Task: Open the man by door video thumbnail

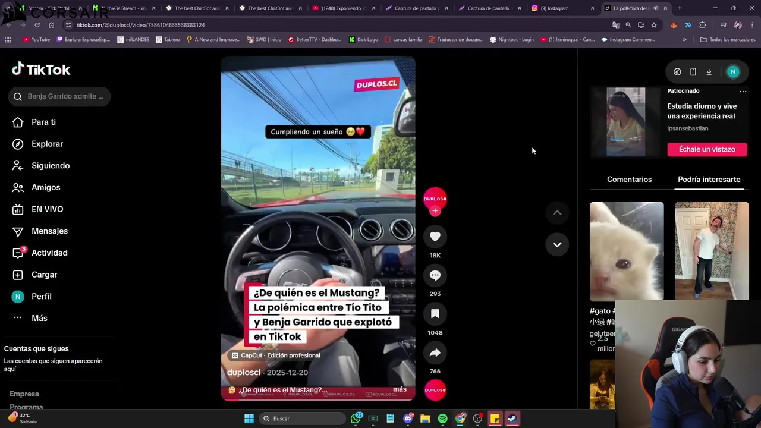Action: point(712,251)
